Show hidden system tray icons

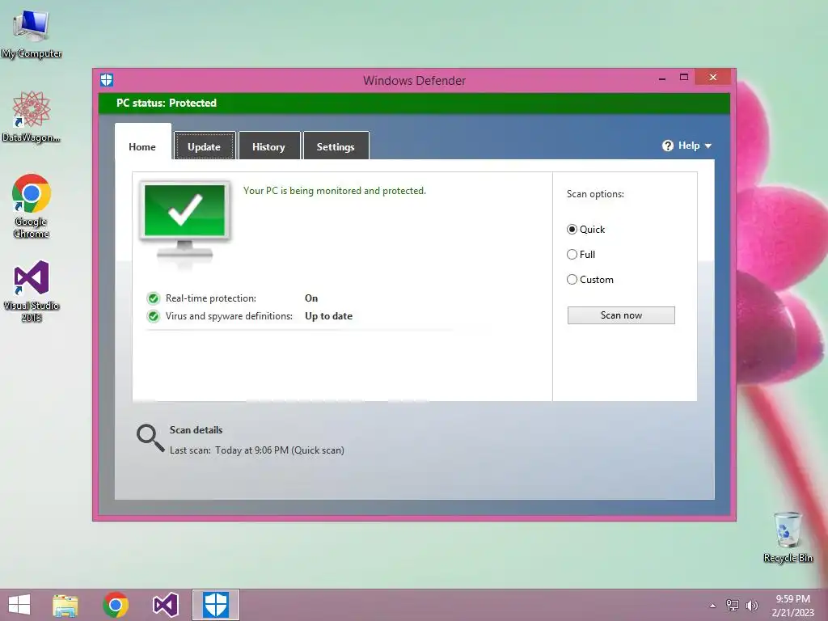click(713, 606)
